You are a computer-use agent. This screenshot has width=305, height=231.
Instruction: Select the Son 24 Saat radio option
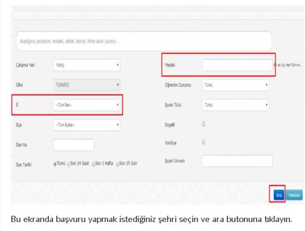[69, 164]
